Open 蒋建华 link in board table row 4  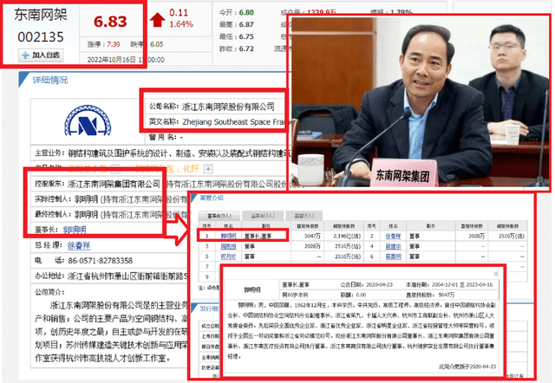pyautogui.click(x=393, y=246)
